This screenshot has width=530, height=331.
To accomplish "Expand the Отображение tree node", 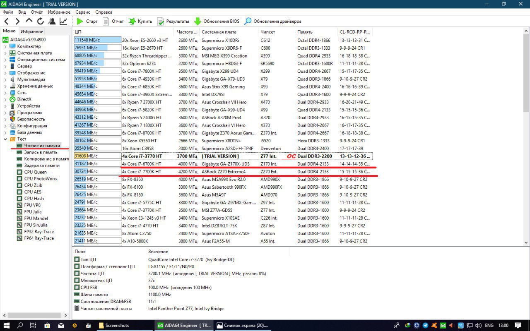I will click(x=5, y=73).
